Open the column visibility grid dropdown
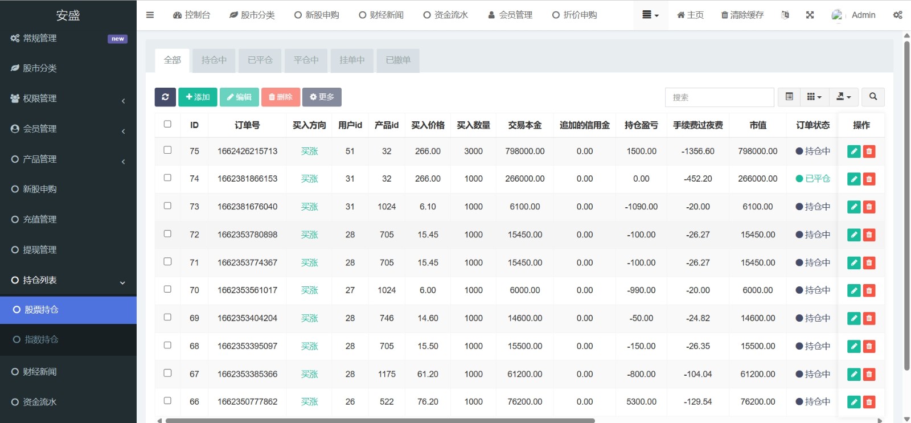The height and width of the screenshot is (423, 911). tap(814, 97)
